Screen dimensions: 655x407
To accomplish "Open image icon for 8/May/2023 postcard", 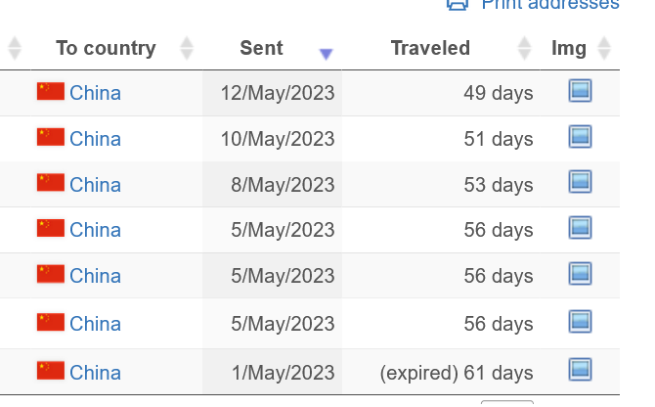I will [x=580, y=182].
